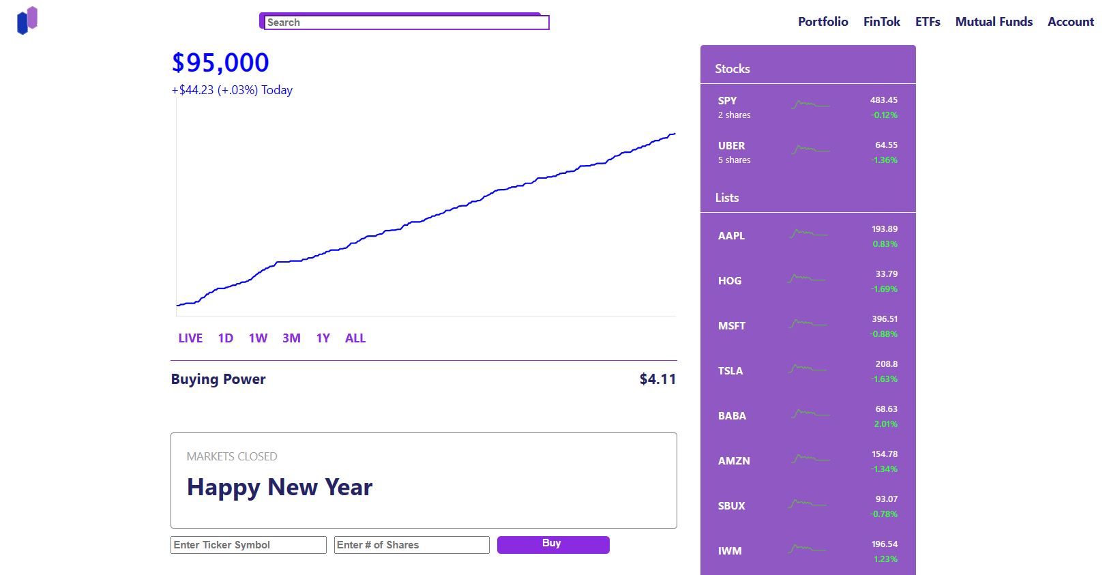Go to the Portfolio page
The height and width of the screenshot is (575, 1109).
pos(823,21)
